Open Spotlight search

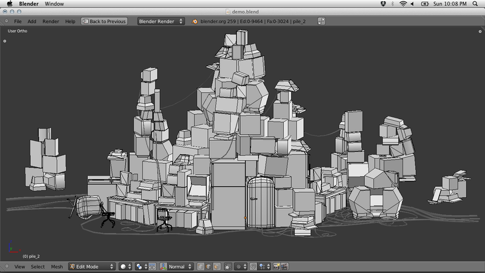tap(475, 4)
